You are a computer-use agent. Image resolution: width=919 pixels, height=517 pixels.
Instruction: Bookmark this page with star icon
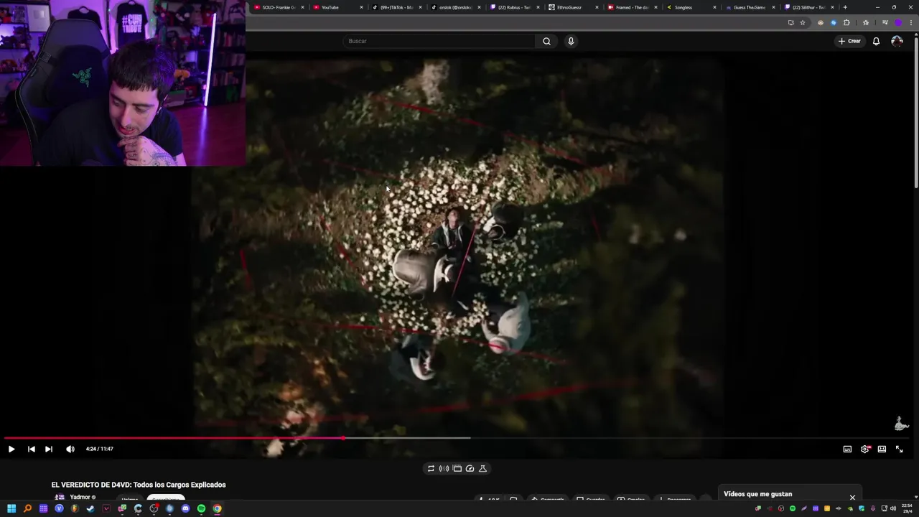click(803, 23)
